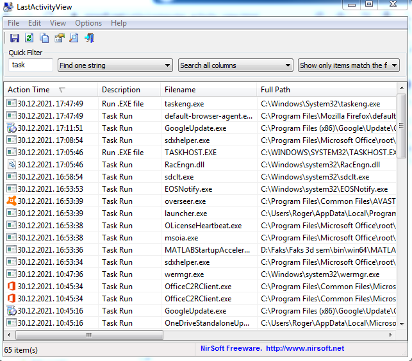Click the Office icon on first OfficeC2RClient.exe row
The width and height of the screenshot is (412, 361).
pos(12,287)
